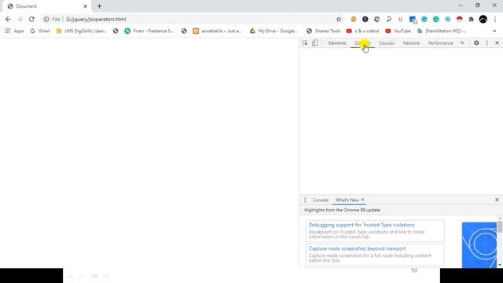Show more bookmarks chevron

(x=494, y=31)
